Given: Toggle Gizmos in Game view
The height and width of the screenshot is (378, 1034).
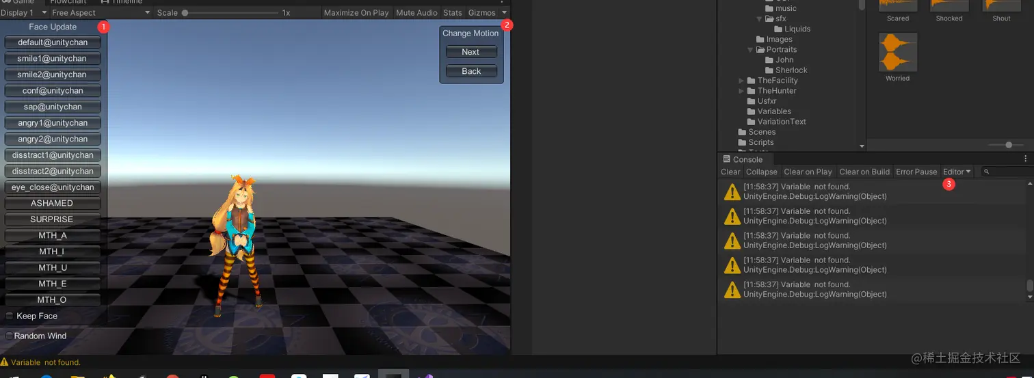Looking at the screenshot, I should click(481, 13).
